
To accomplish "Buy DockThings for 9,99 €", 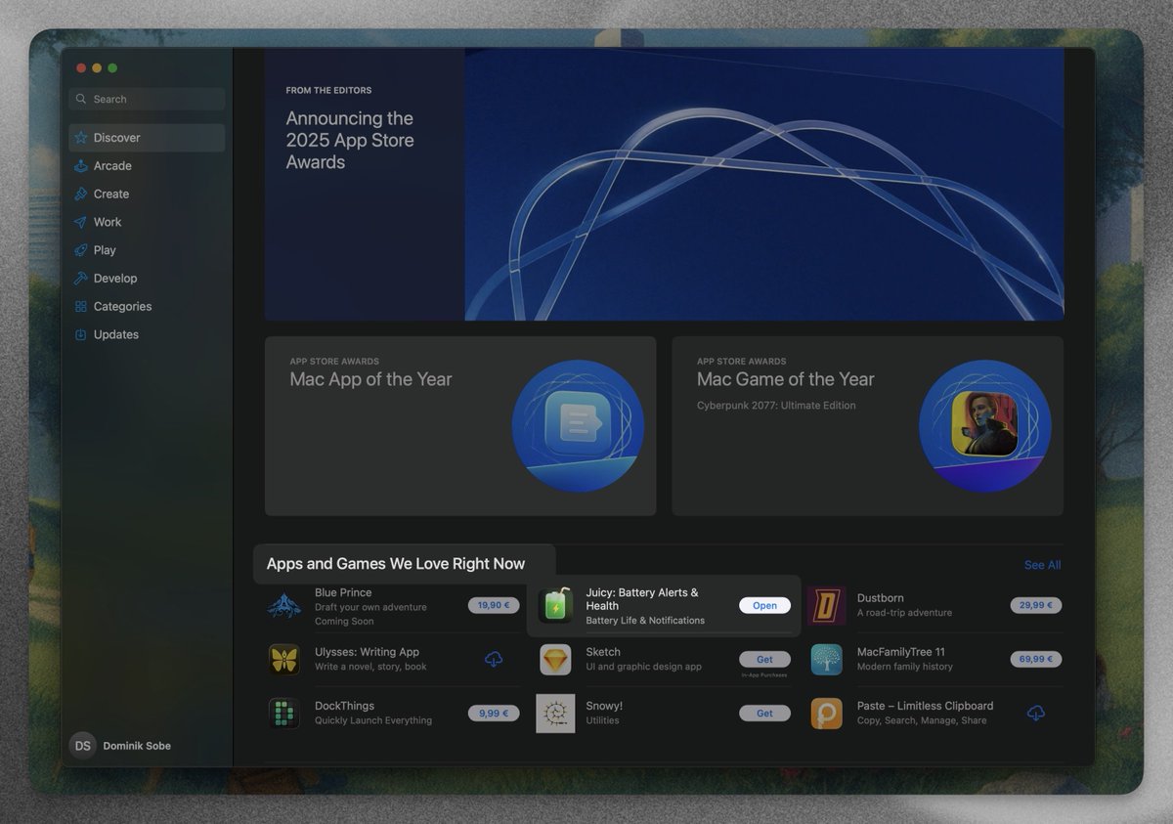I will [494, 714].
